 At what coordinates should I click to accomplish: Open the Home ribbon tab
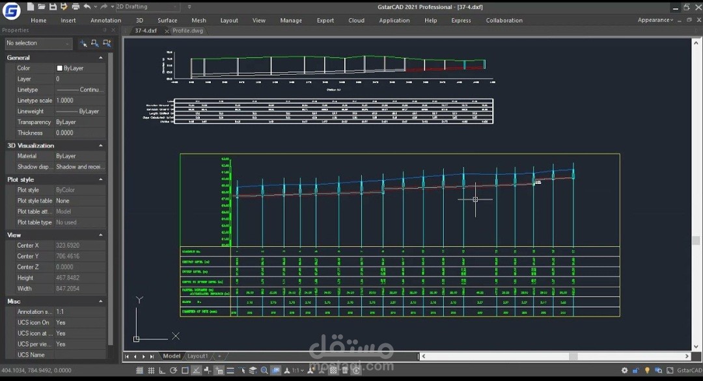pyautogui.click(x=38, y=20)
